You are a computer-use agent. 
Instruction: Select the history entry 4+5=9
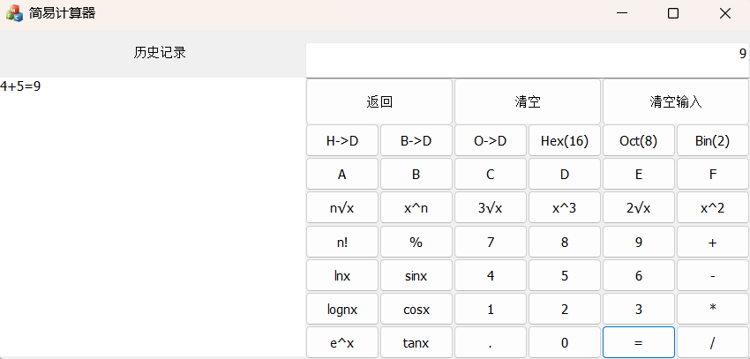(x=21, y=86)
